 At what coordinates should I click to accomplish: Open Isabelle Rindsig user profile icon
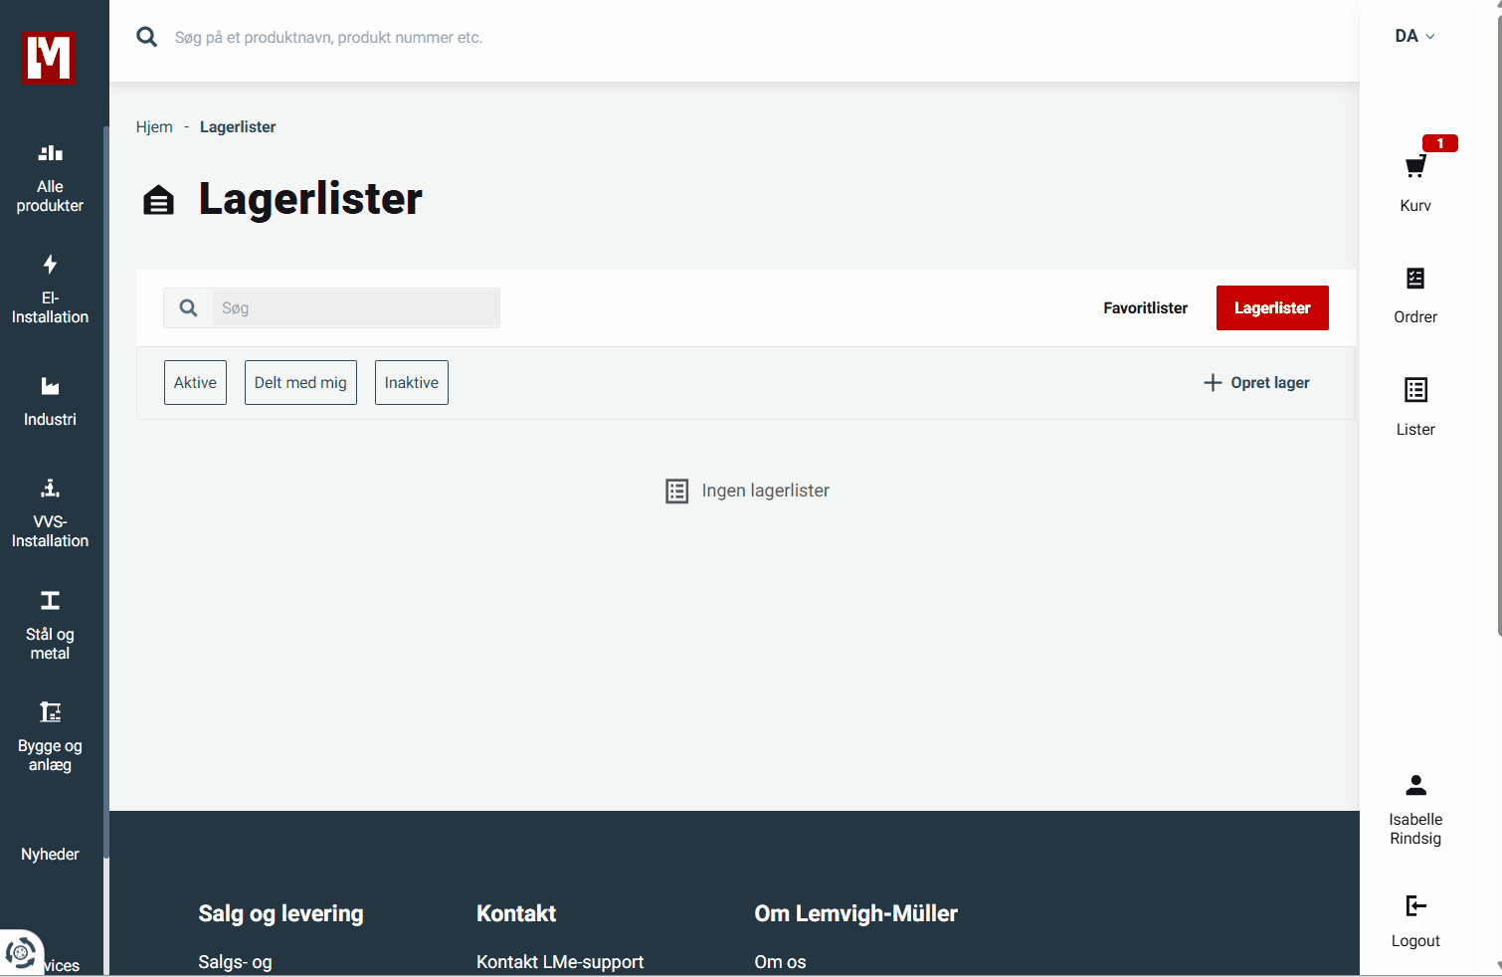click(1414, 786)
